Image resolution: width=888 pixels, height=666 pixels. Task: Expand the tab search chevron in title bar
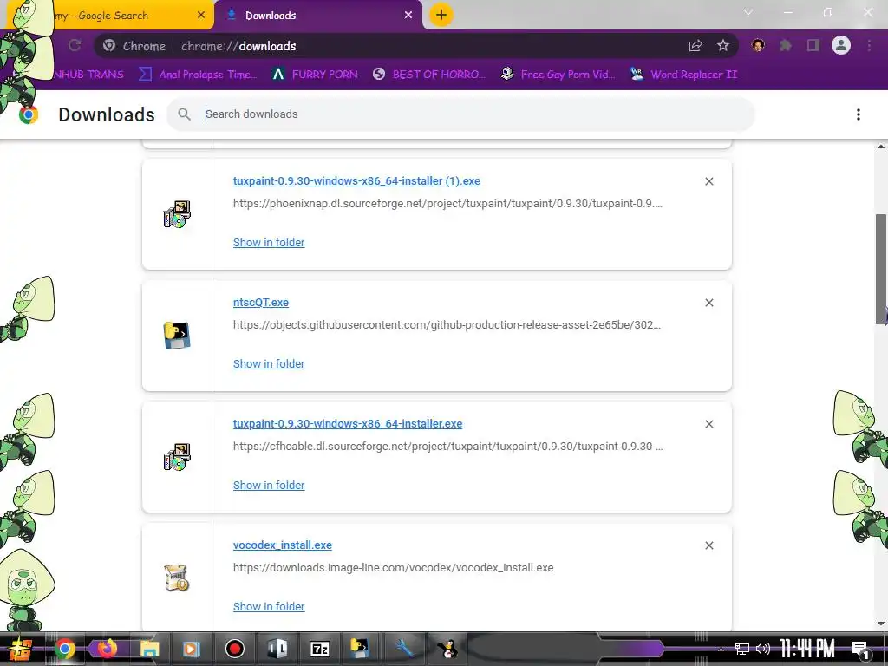coord(748,12)
